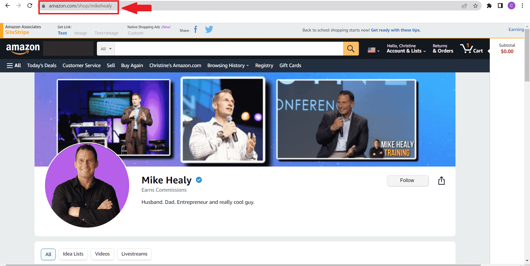Screen dimensions: 530x266
Task: Click the Amazon Associates SiteStripe label
Action: (23, 30)
